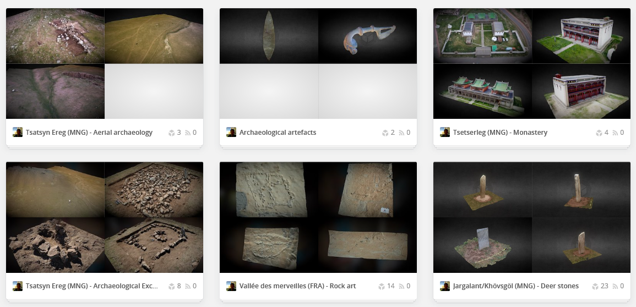Click the model cube icon on Tsetserleg Monastery card
636x307 pixels.
599,133
